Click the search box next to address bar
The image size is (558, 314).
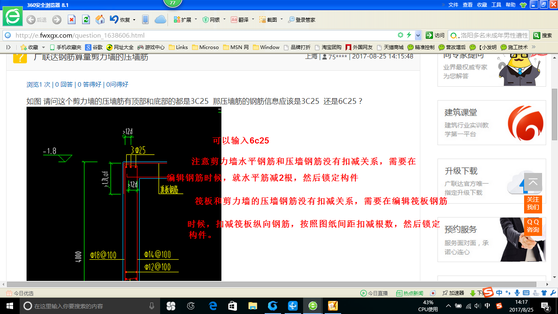(x=488, y=36)
